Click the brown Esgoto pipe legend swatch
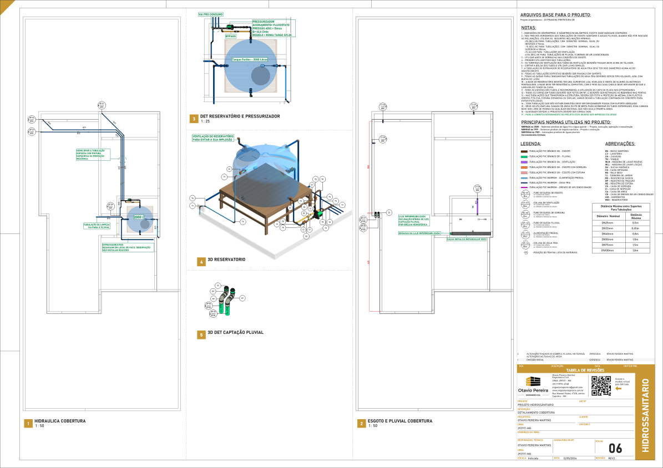The image size is (663, 468). (524, 151)
